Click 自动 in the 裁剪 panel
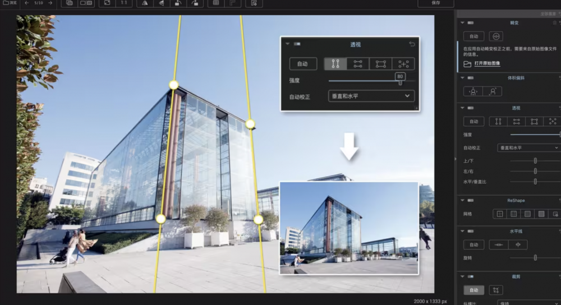The image size is (561, 305). tap(473, 290)
